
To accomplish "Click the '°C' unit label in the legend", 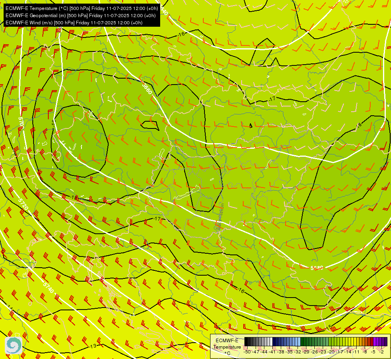I will coord(227,353).
